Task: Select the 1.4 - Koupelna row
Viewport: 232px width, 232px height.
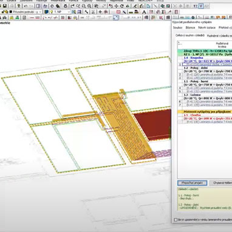Action: (205, 58)
